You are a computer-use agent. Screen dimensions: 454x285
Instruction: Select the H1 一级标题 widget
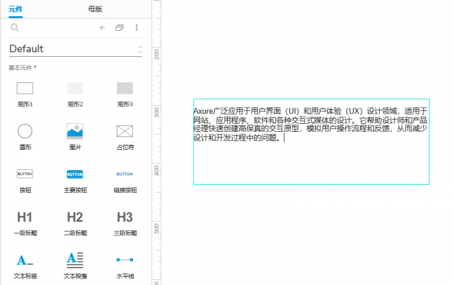[25, 223]
